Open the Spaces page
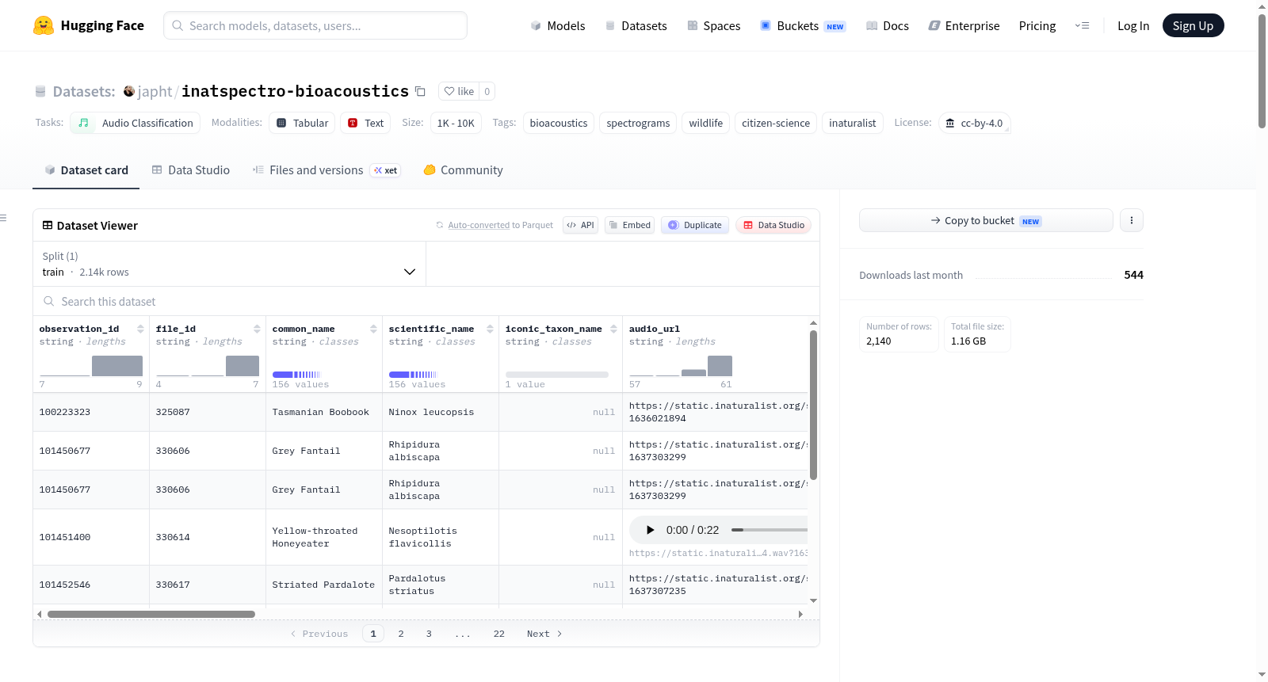Screen dimensions: 1268x682 click(x=713, y=25)
